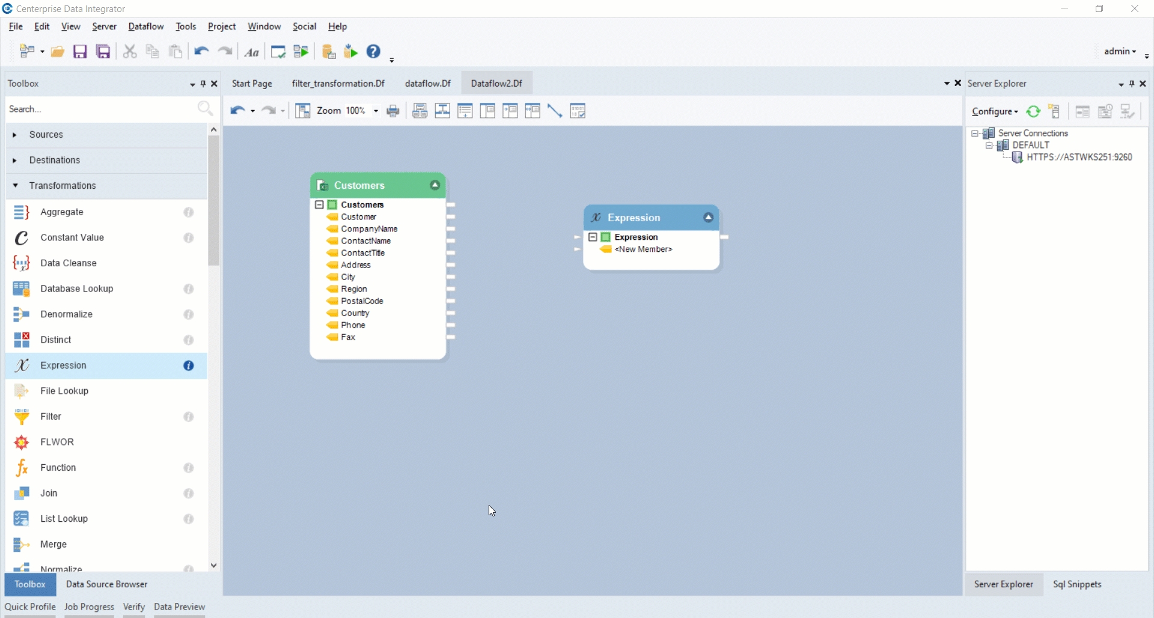The image size is (1154, 618).
Task: Open the Zoom 100% dropdown
Action: (376, 111)
